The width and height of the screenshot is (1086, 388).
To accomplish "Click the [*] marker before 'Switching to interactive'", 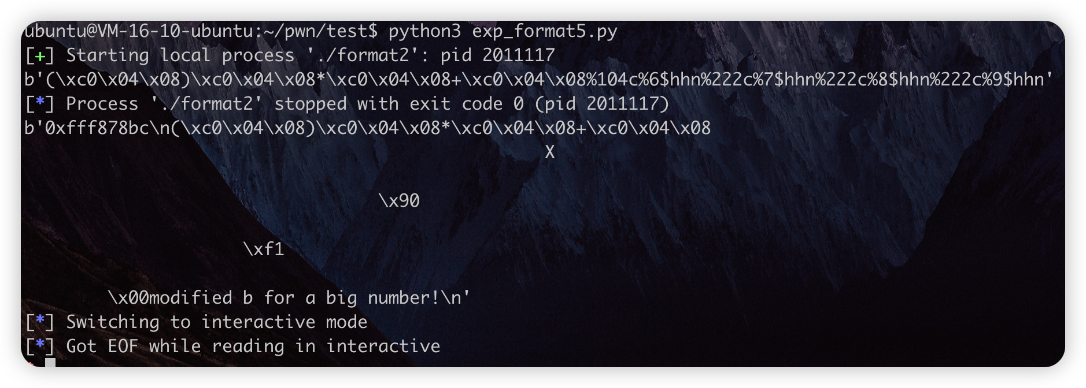I will click(x=39, y=323).
